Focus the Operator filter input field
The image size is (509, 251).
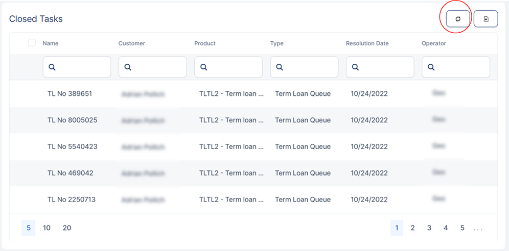[x=460, y=67]
